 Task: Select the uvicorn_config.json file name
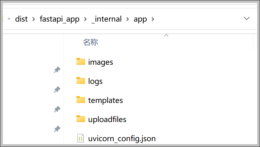[122, 139]
